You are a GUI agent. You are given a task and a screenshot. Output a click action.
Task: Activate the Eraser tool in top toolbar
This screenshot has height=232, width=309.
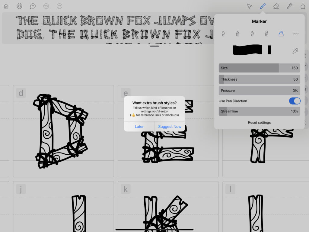click(276, 6)
